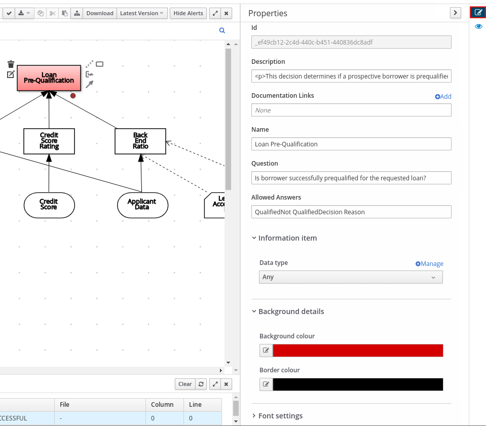Collapse the Background details section

(291, 312)
